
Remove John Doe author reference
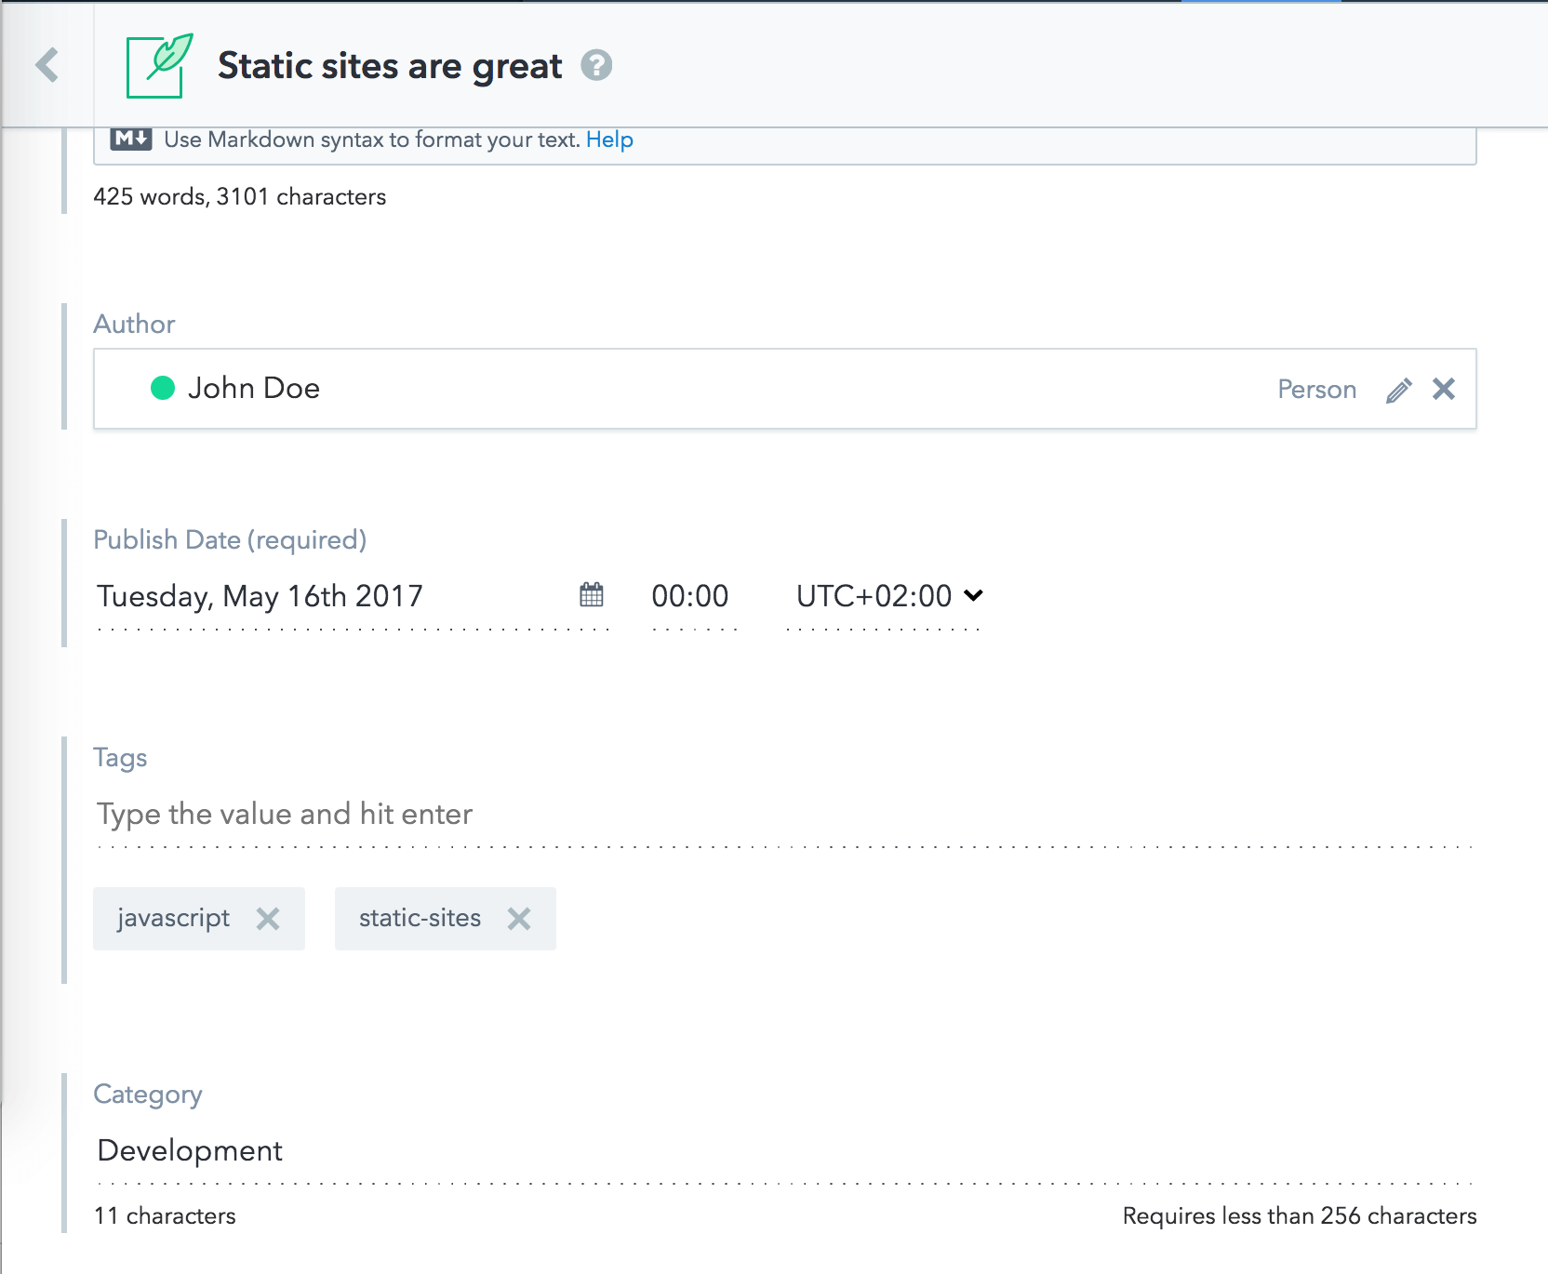tap(1443, 389)
